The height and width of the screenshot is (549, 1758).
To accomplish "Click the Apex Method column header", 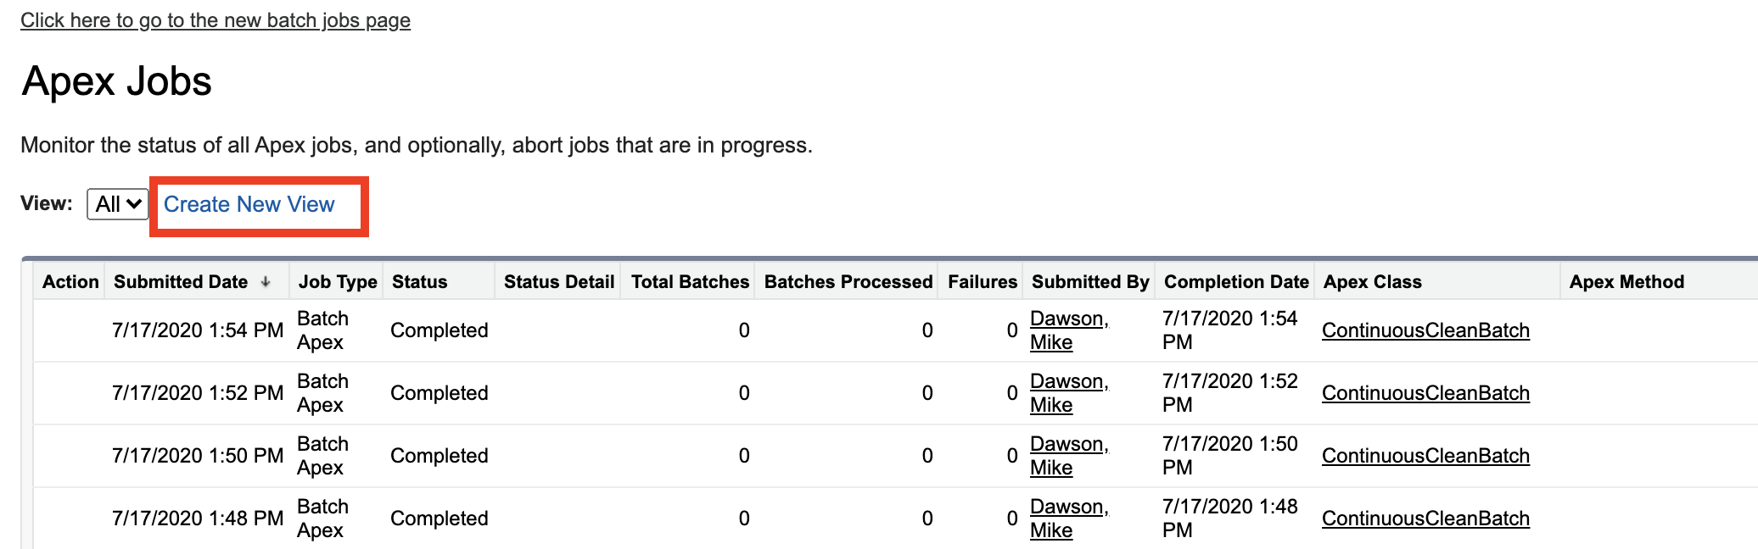I will 1626,282.
